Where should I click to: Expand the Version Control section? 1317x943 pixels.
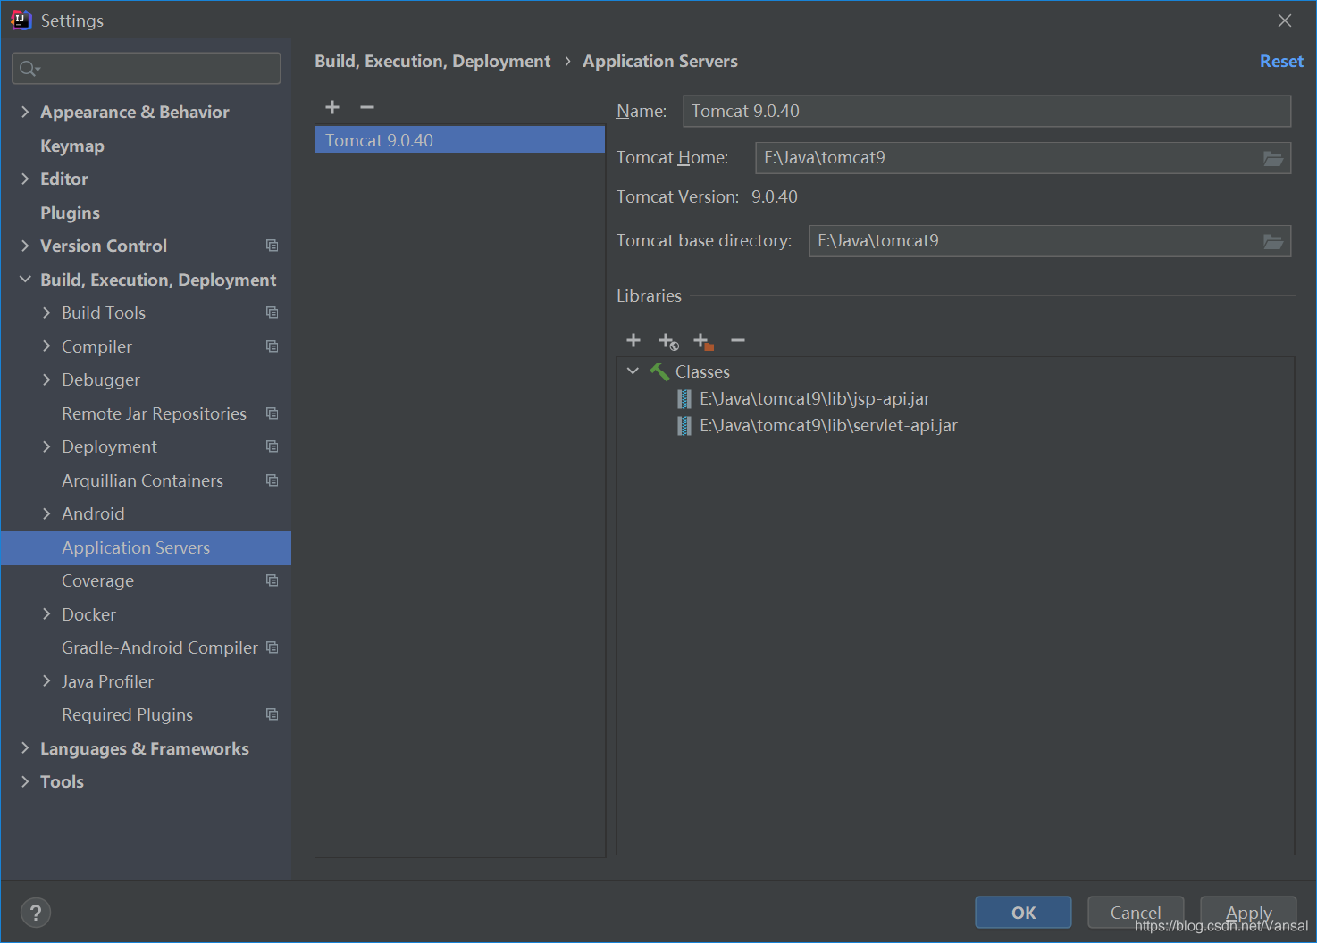pos(25,246)
